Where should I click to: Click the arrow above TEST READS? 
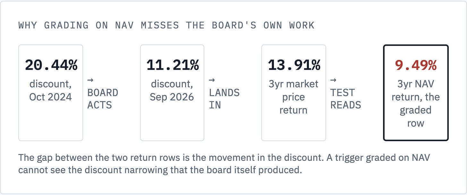click(x=333, y=80)
